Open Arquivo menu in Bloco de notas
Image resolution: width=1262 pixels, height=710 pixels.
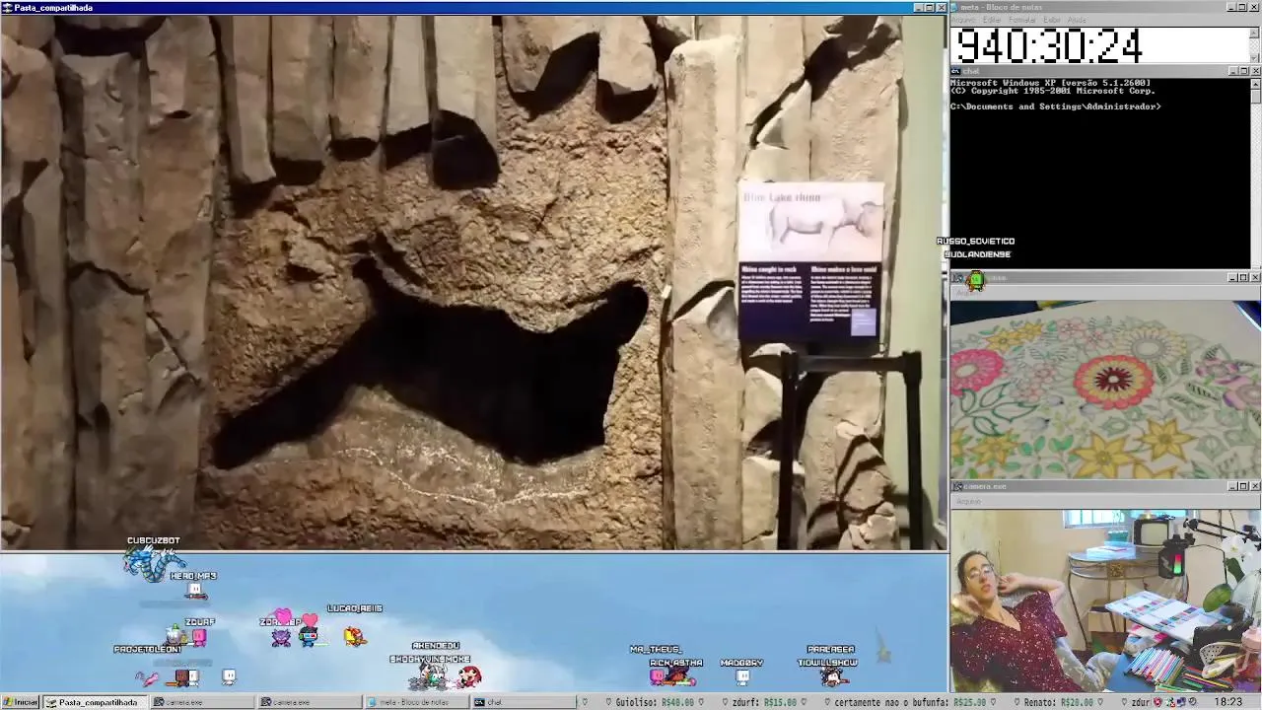pyautogui.click(x=963, y=20)
